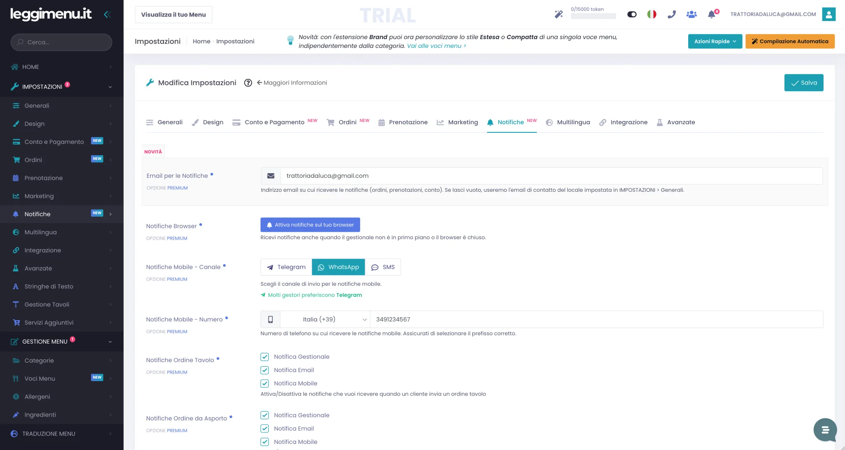This screenshot has height=450, width=845.
Task: Switch to the Prenotazione settings tab
Action: pos(403,123)
